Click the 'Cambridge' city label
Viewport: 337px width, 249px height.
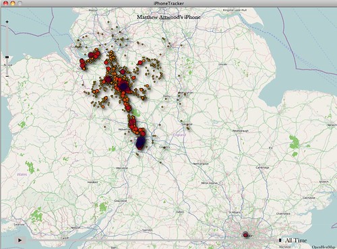pos(262,168)
